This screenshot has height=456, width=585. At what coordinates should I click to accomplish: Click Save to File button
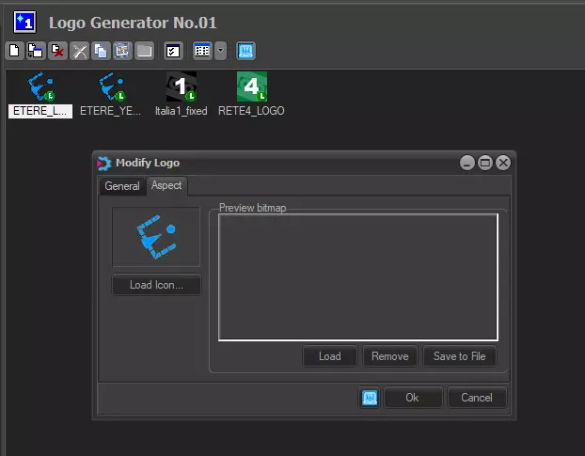tap(459, 356)
